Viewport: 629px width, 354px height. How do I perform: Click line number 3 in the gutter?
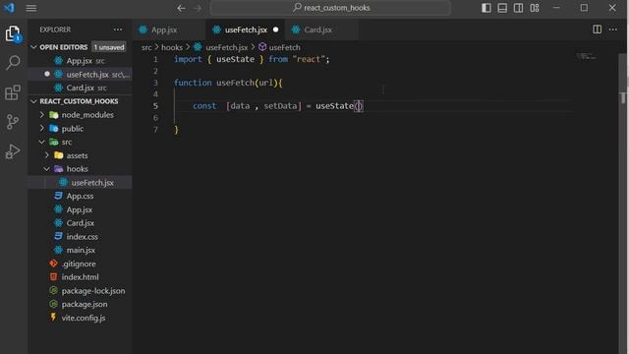[155, 83]
